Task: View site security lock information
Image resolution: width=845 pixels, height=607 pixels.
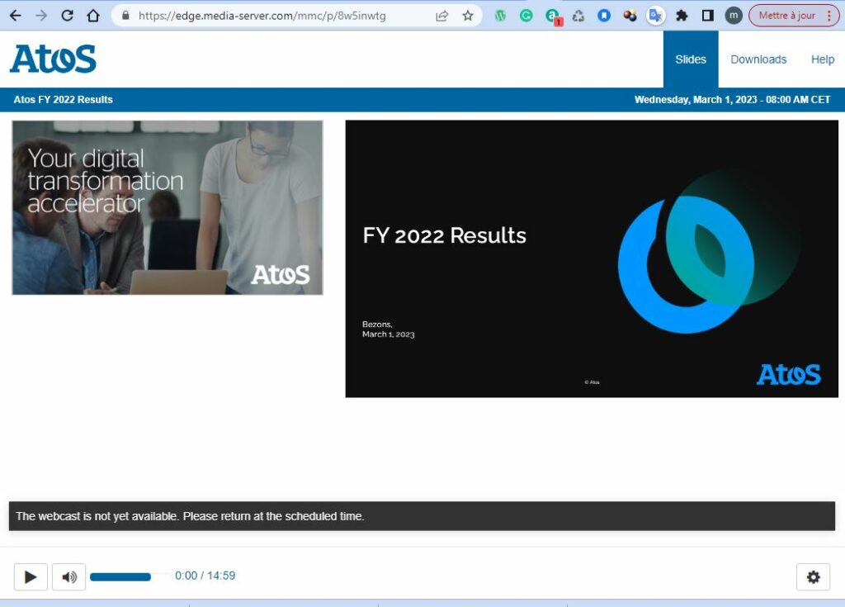Action: [125, 16]
